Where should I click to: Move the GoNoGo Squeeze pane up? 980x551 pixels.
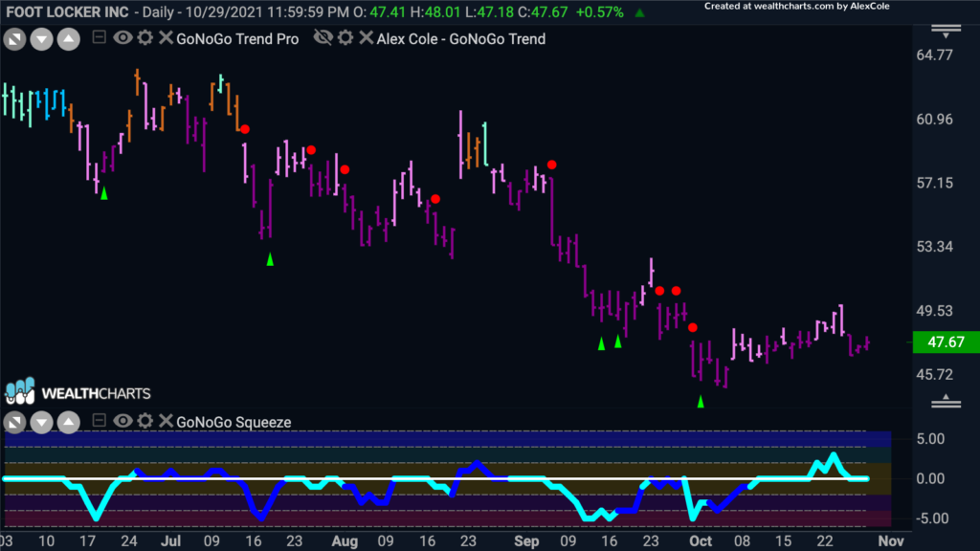(68, 423)
